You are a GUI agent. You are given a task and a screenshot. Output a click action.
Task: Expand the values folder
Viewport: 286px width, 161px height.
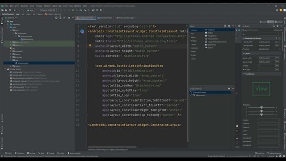(11, 66)
